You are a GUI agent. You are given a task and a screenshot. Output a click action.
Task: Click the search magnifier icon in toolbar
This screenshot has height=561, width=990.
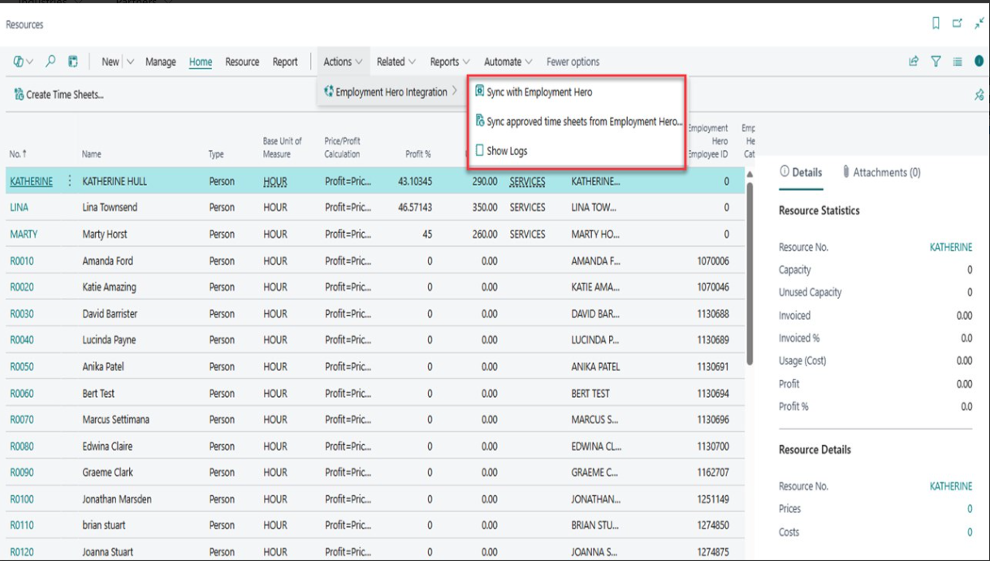click(x=50, y=62)
